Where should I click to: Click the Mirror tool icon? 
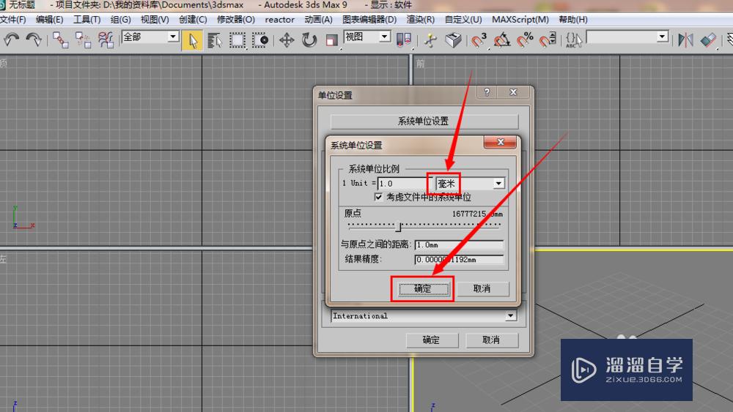[685, 40]
